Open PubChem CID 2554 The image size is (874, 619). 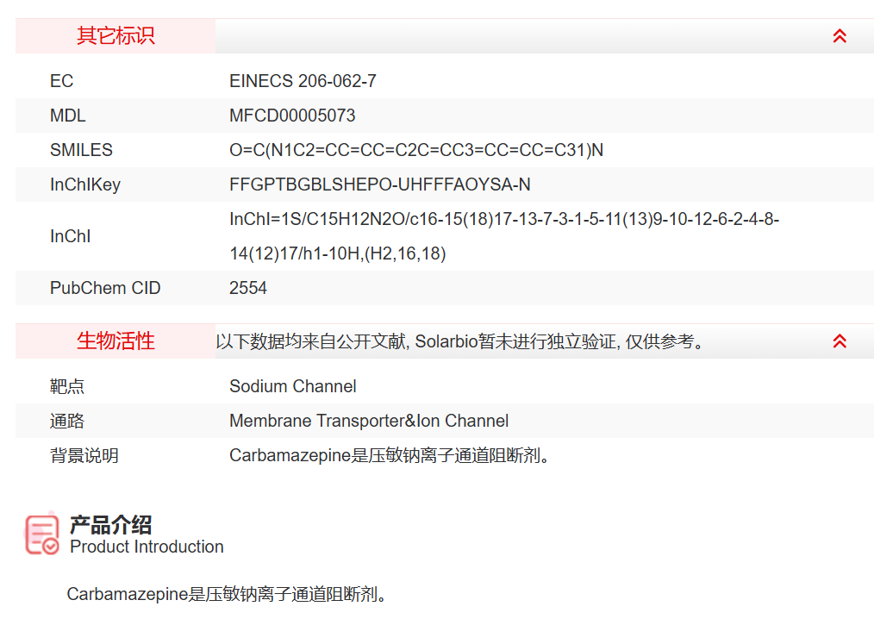(x=248, y=288)
